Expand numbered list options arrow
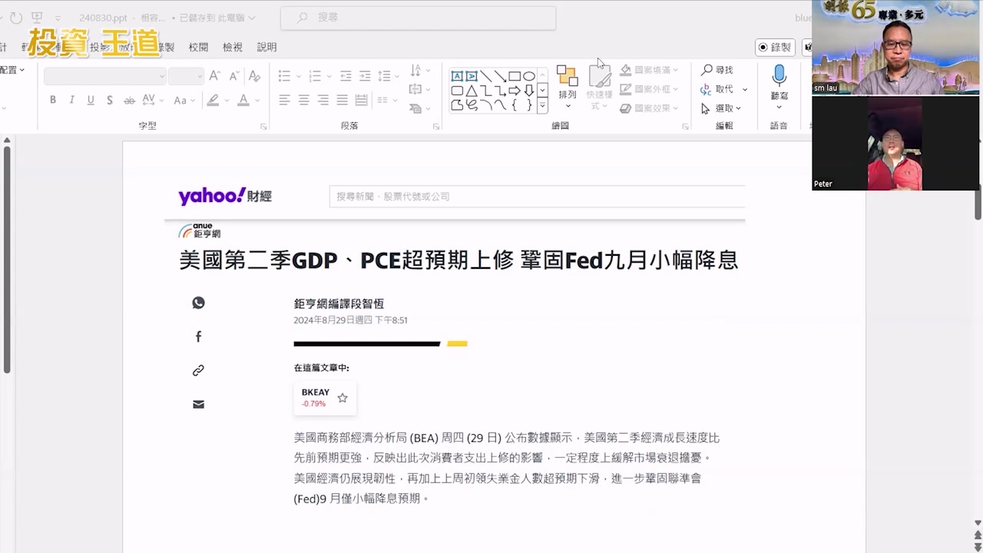The image size is (983, 553). click(x=329, y=76)
